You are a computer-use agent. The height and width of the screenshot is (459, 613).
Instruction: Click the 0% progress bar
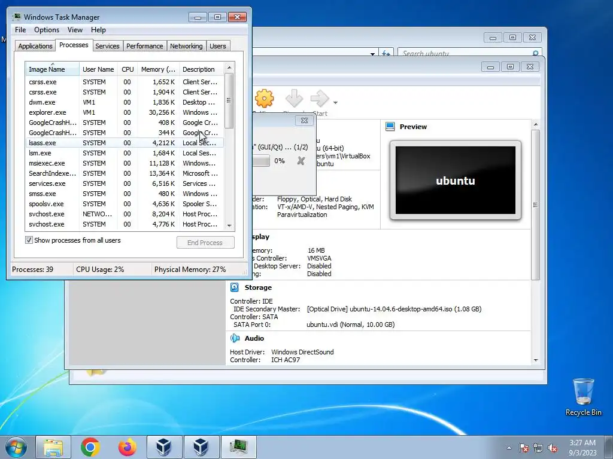261,161
